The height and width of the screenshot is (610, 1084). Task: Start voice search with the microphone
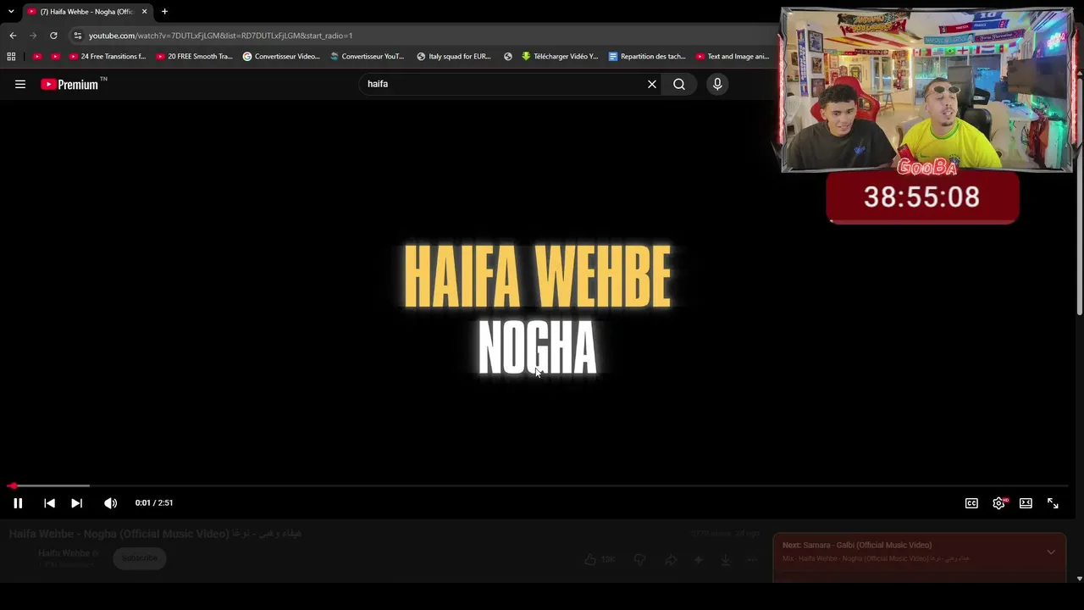(717, 84)
